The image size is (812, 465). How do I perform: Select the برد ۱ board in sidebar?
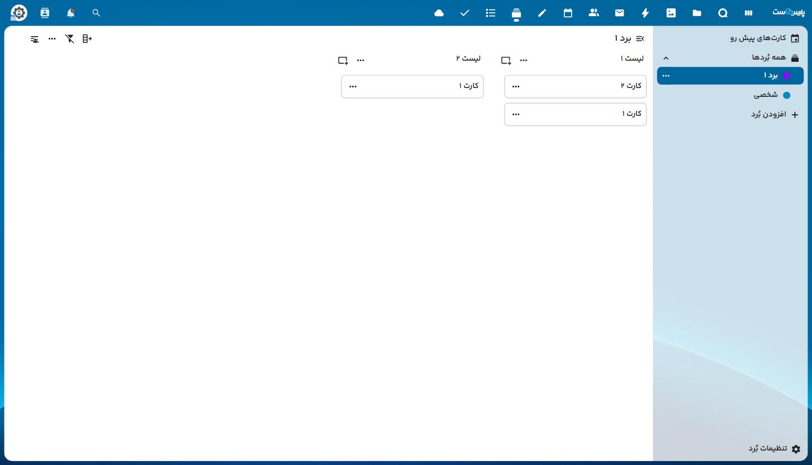pyautogui.click(x=730, y=76)
